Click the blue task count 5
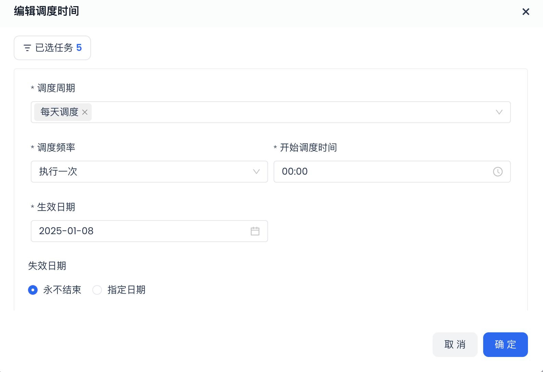 [79, 48]
